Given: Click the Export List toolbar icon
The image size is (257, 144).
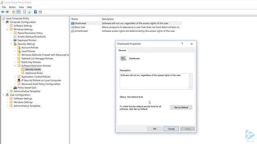Looking at the screenshot, I should [29, 12].
